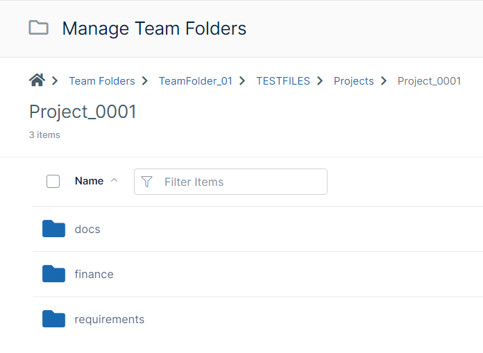Image resolution: width=483 pixels, height=353 pixels.
Task: Click the funnel filter icon
Action: pyautogui.click(x=146, y=182)
